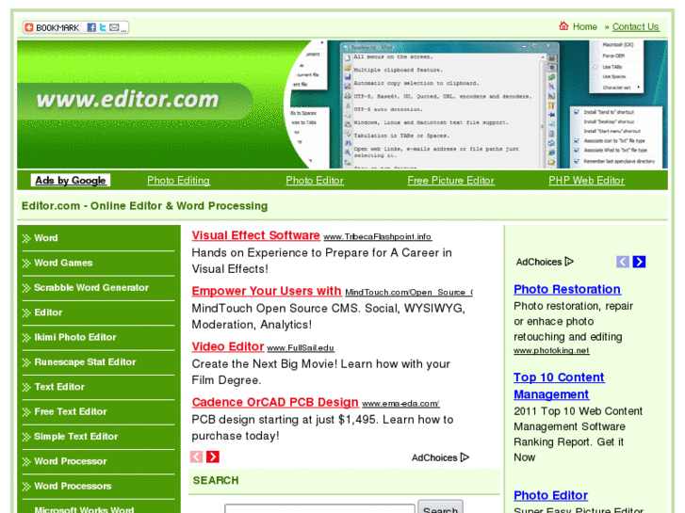Visit www.FullSail.edu URL
The height and width of the screenshot is (513, 685).
pyautogui.click(x=301, y=348)
